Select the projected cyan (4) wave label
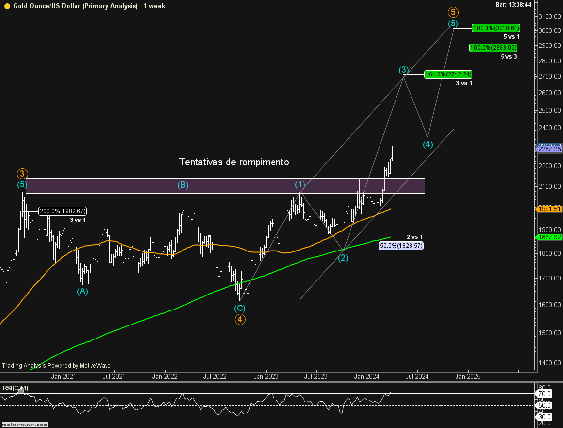Image resolution: width=563 pixels, height=428 pixels. [427, 144]
